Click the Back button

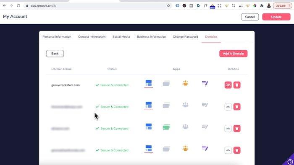click(x=55, y=54)
